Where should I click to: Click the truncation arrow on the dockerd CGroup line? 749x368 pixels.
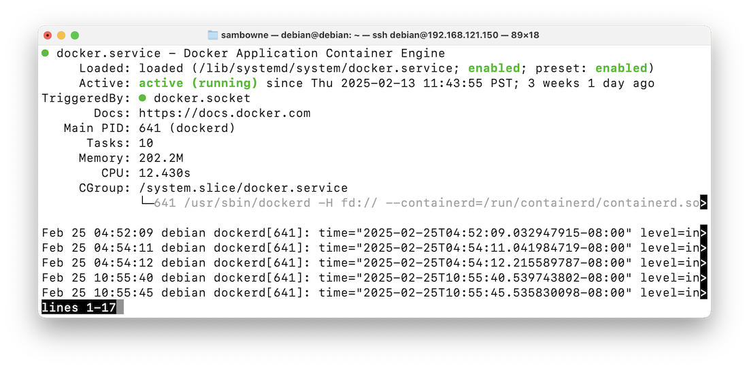pyautogui.click(x=703, y=203)
